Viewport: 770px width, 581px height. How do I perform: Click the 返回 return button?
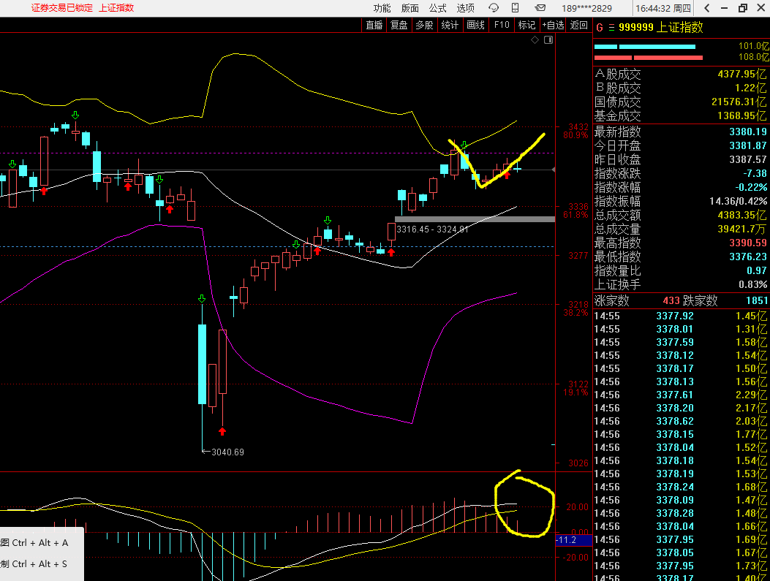pyautogui.click(x=579, y=25)
